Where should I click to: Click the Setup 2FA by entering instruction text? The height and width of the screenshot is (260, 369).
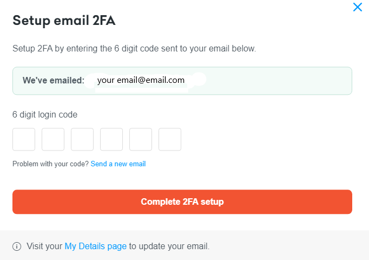click(134, 49)
